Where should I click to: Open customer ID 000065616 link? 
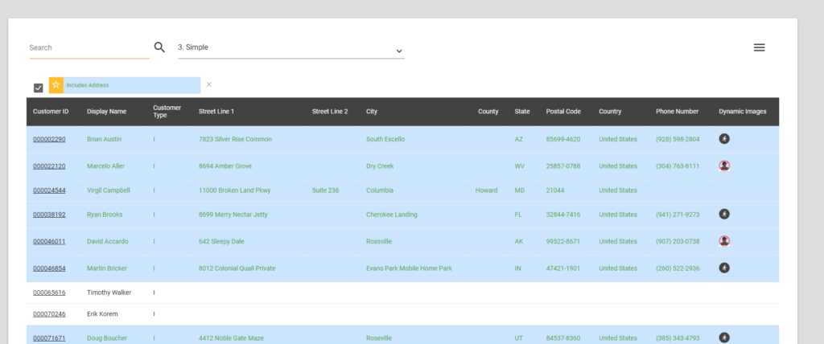tap(49, 292)
